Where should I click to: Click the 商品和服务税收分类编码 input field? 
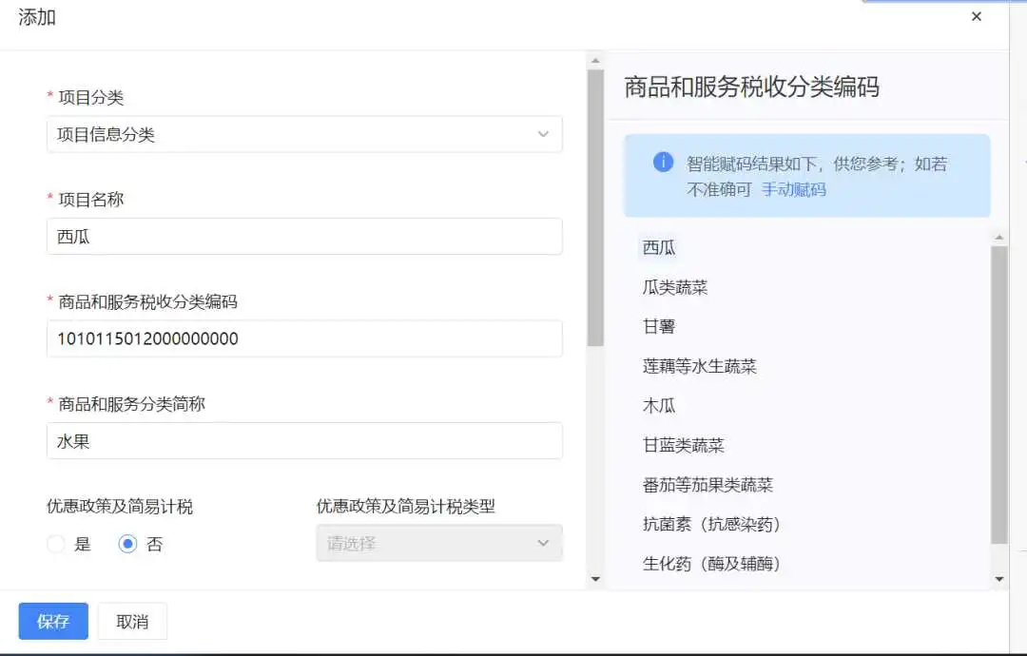click(304, 338)
